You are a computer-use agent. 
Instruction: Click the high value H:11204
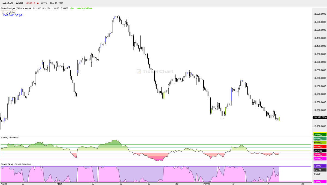pos(47,8)
